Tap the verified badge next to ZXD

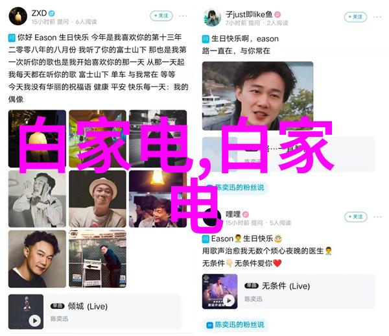[52, 13]
